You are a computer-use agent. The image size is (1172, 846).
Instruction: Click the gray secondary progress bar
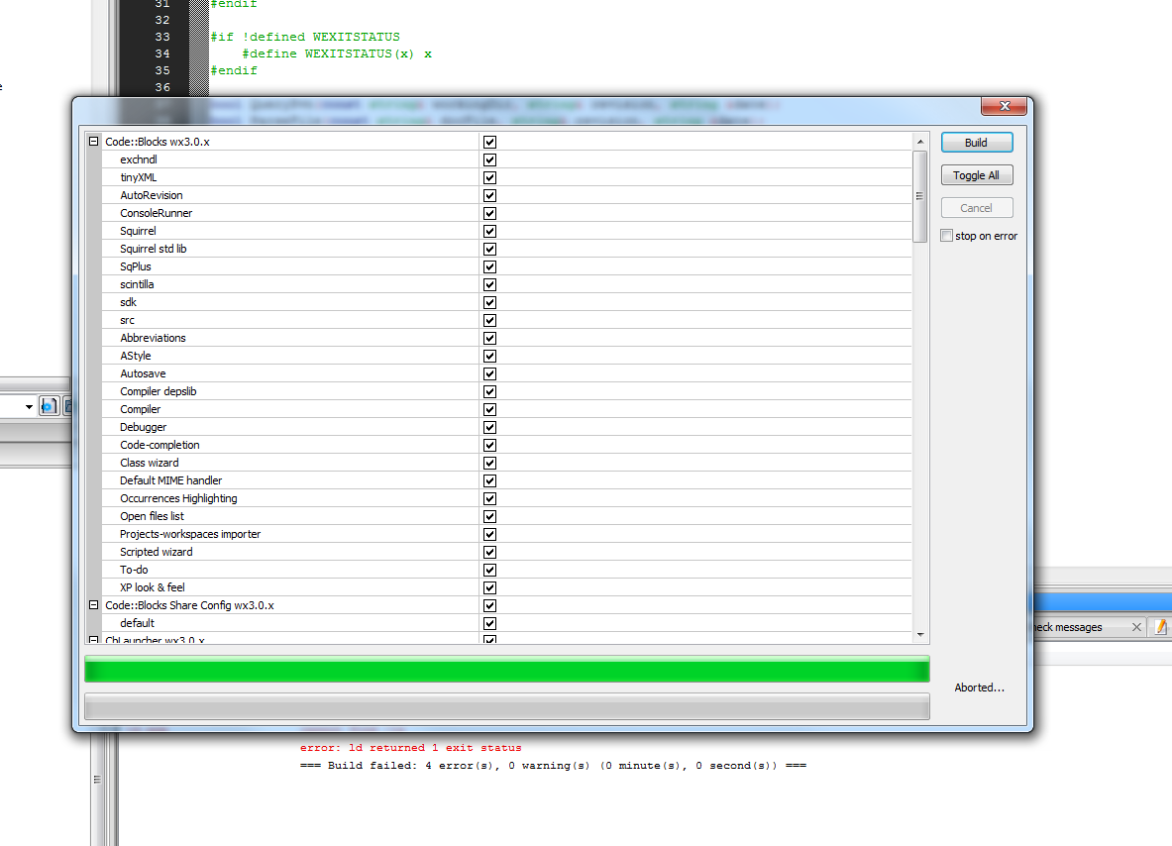(507, 706)
